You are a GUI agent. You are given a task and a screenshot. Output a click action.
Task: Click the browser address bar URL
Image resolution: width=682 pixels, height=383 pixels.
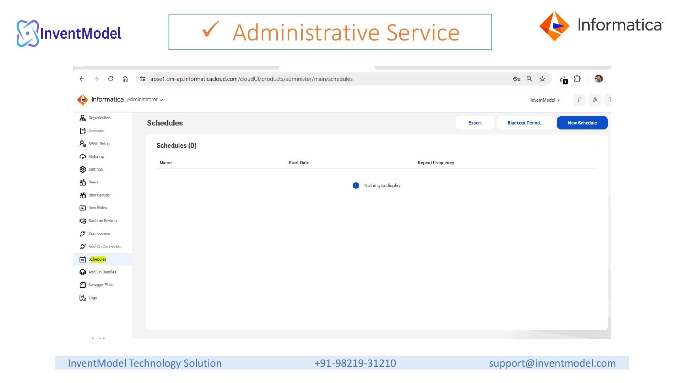pos(251,79)
